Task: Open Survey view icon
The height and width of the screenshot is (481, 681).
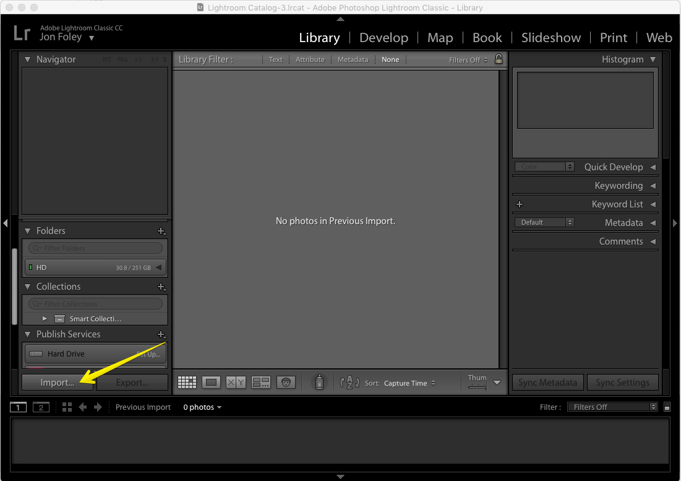Action: pyautogui.click(x=261, y=383)
